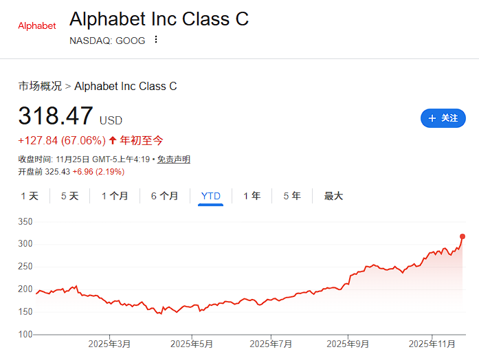Click the red up arrow icon

coord(113,140)
